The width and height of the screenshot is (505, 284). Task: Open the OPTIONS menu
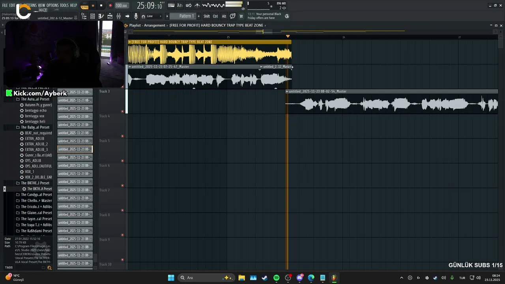click(52, 6)
